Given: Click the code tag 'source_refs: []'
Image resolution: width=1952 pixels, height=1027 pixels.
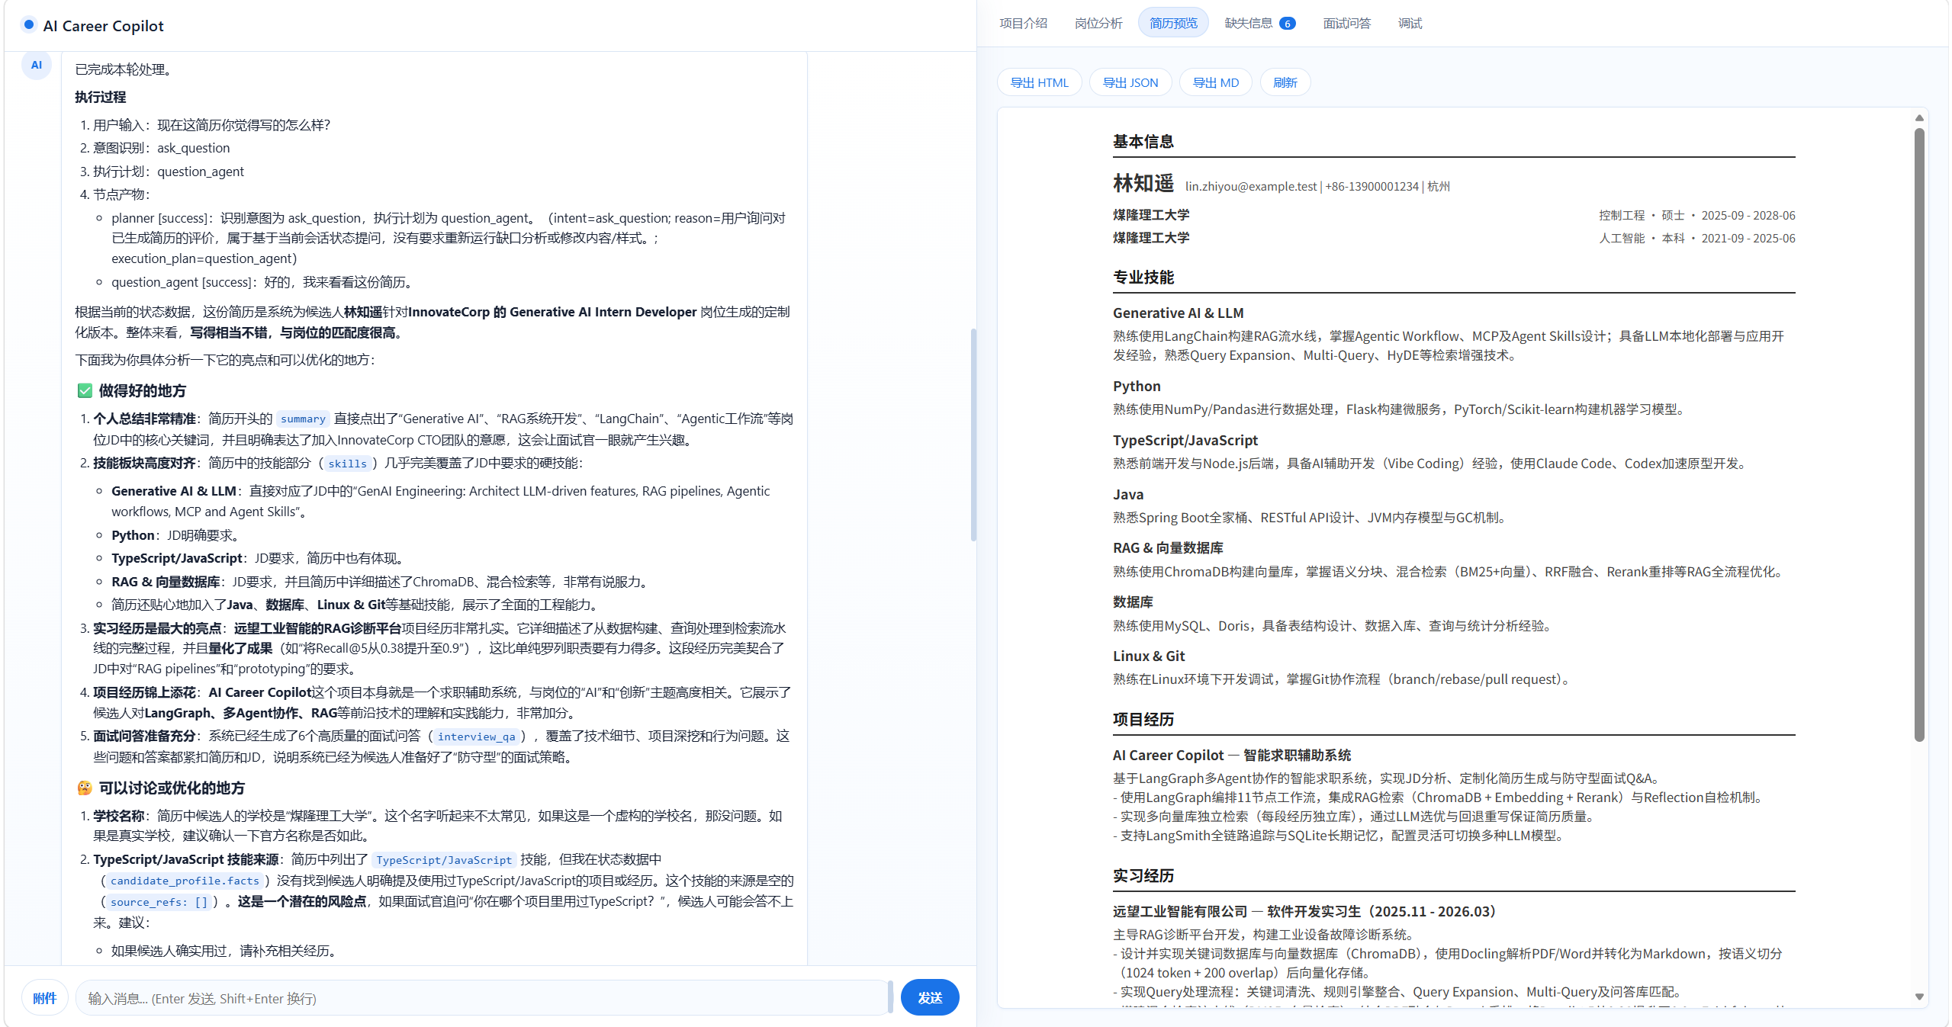Looking at the screenshot, I should (159, 902).
